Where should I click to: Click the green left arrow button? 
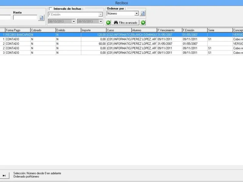click(x=108, y=22)
